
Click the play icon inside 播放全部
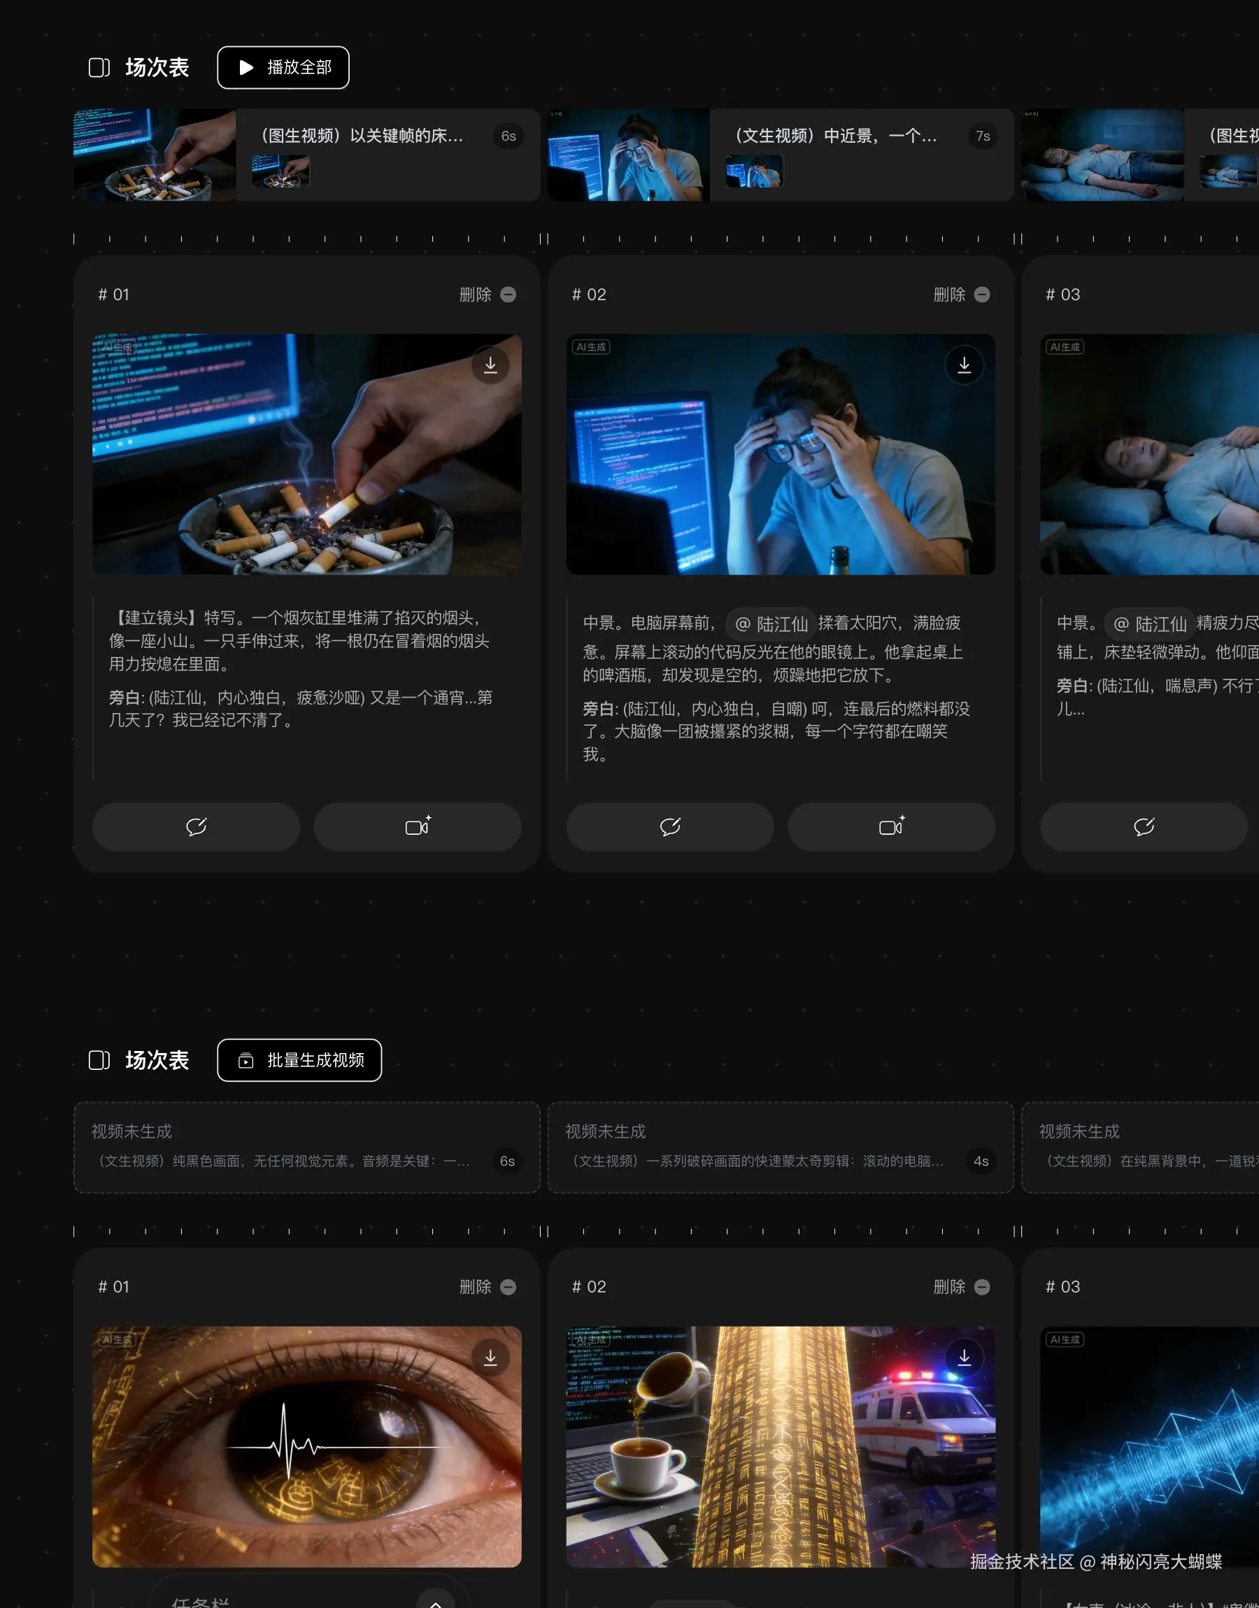[246, 67]
